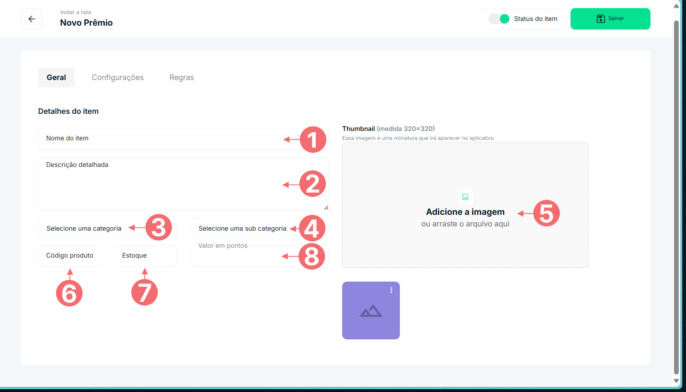
Task: Click the Estoque input field
Action: [145, 256]
